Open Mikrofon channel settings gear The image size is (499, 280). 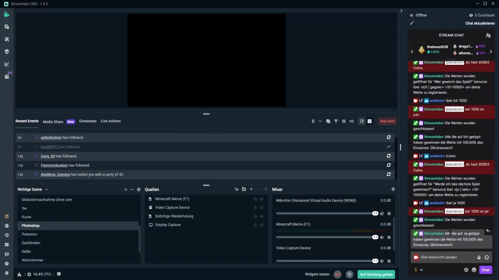click(x=389, y=214)
